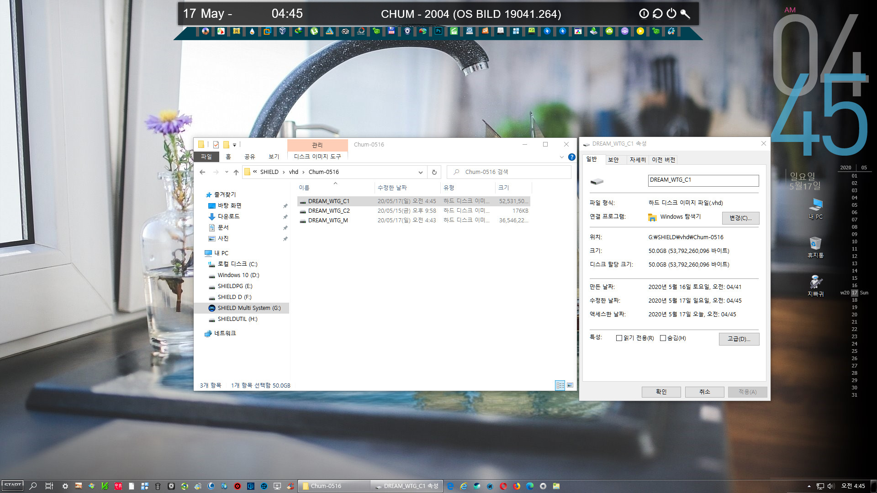The width and height of the screenshot is (877, 493).
Task: Click the power icon in the top bar
Action: click(x=671, y=14)
